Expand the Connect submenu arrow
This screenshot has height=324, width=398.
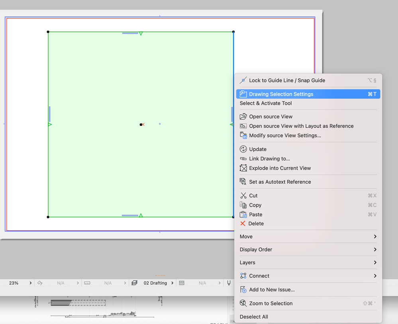[x=375, y=276]
